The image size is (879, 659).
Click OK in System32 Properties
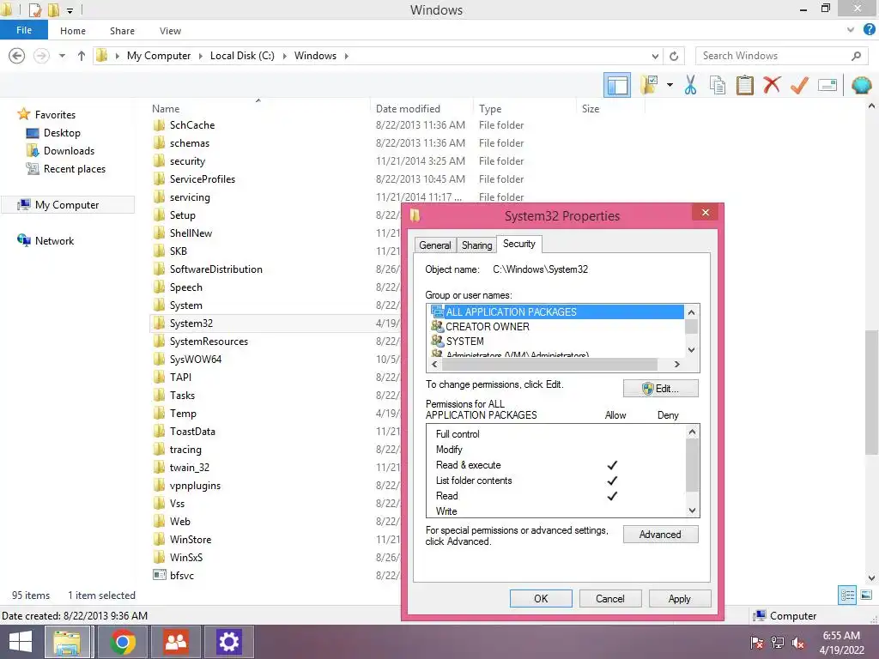(541, 598)
